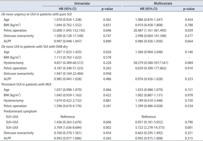Click the p-value "0.365"
Screen dimensions: 203x141
(107, 20)
